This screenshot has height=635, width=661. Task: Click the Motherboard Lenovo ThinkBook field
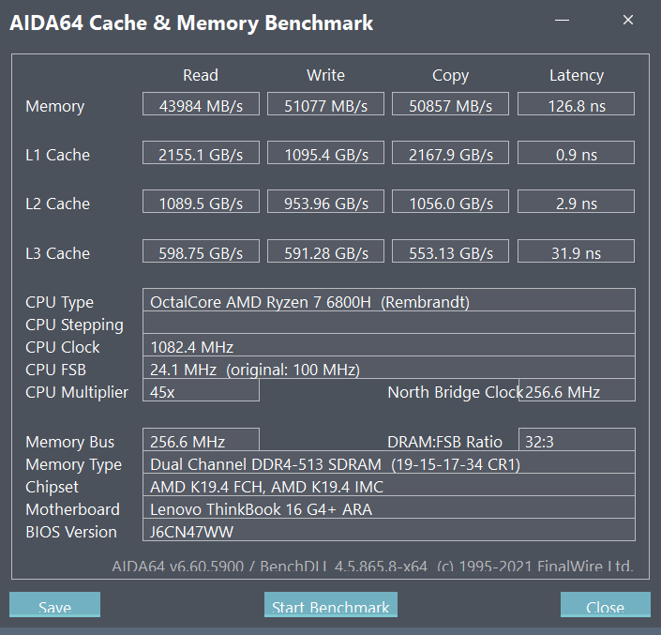coord(389,507)
